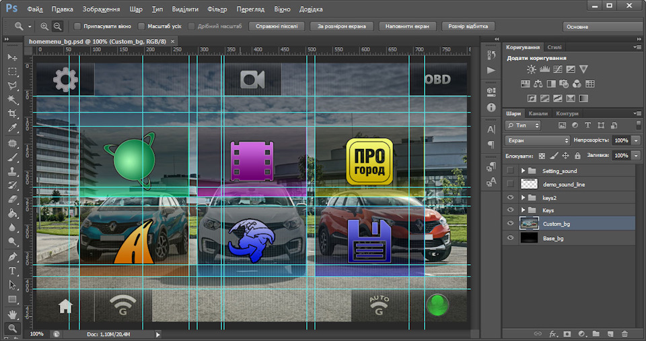Open the blend mode dropdown 'Екран'
The width and height of the screenshot is (646, 341).
537,140
